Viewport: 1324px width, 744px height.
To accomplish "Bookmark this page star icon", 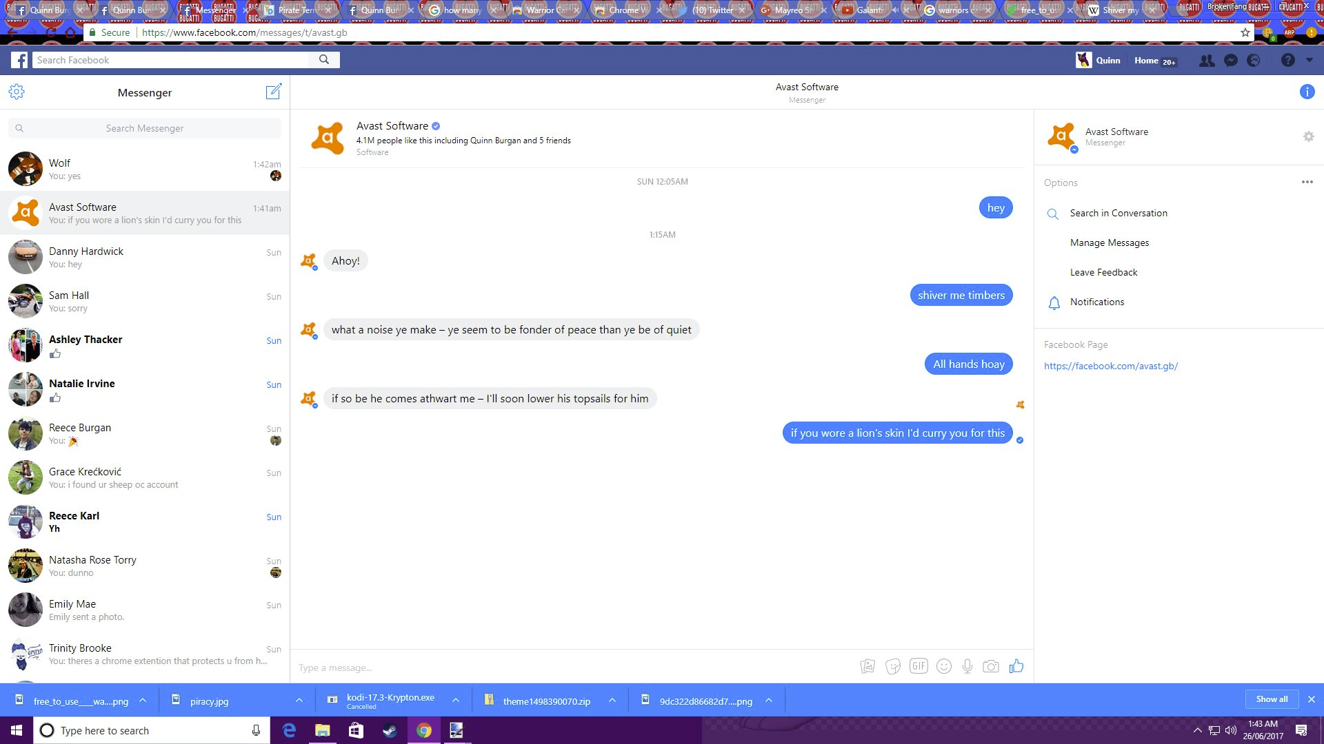I will point(1245,32).
